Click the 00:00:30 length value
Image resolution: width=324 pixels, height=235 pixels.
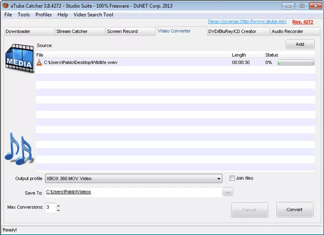tap(241, 62)
